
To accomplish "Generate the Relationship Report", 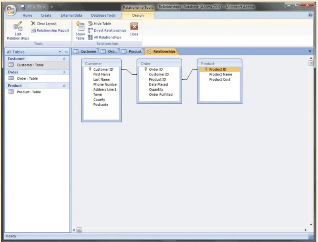I will pos(50,30).
